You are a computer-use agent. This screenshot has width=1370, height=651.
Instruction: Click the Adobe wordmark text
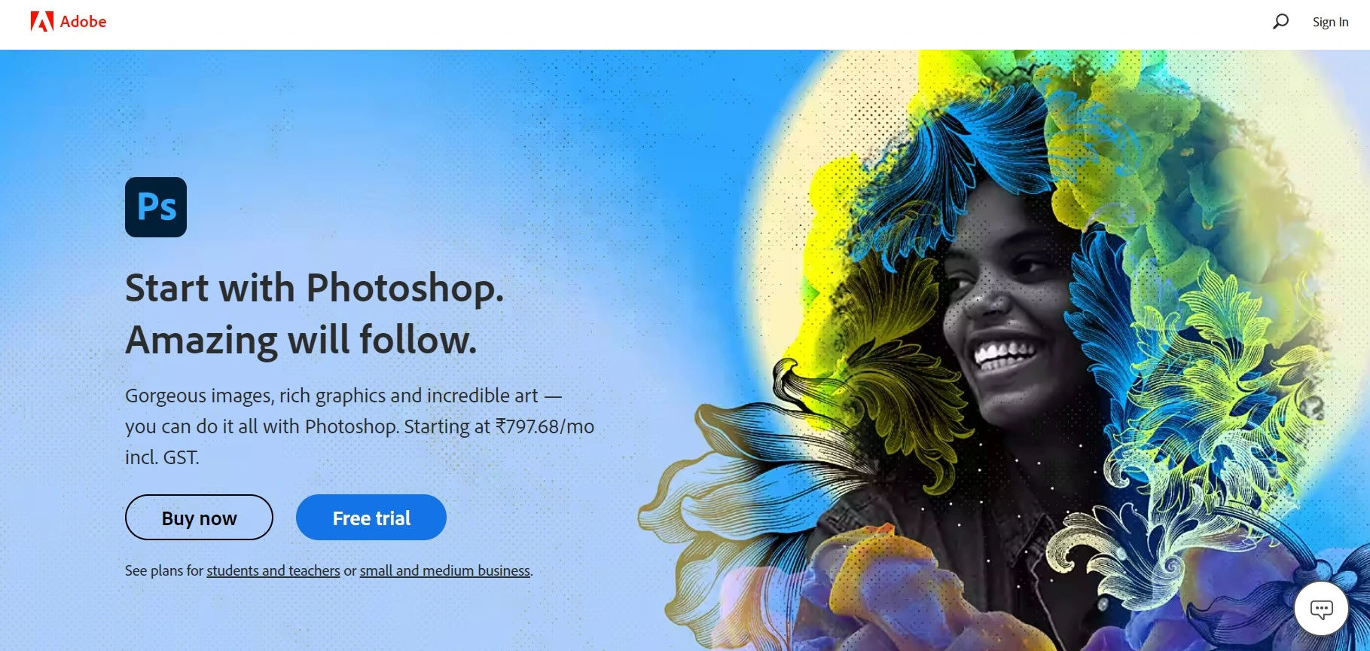(83, 22)
